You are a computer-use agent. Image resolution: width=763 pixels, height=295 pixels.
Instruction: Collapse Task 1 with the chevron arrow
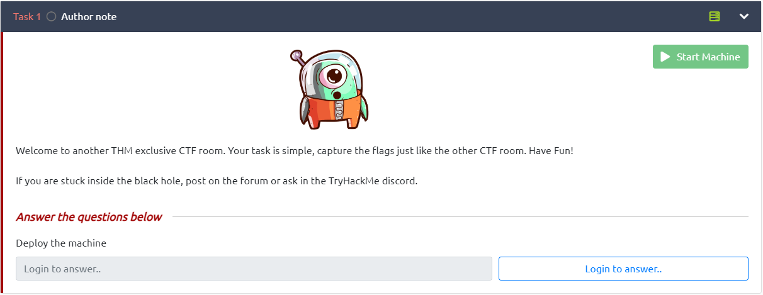743,17
